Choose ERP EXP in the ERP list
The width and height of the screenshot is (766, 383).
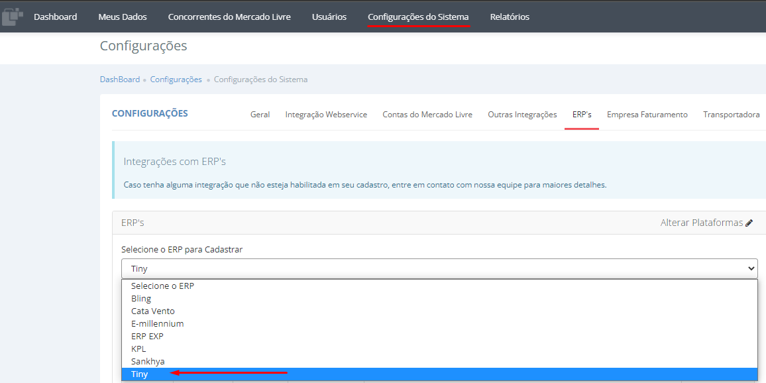439,337
